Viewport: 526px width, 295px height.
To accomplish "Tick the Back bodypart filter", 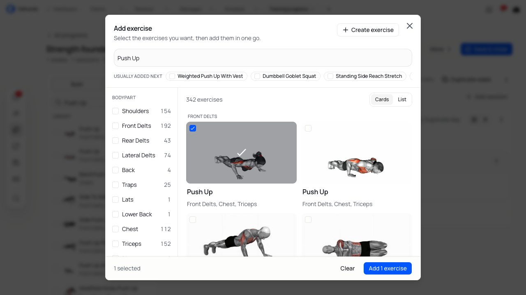I will pyautogui.click(x=115, y=170).
